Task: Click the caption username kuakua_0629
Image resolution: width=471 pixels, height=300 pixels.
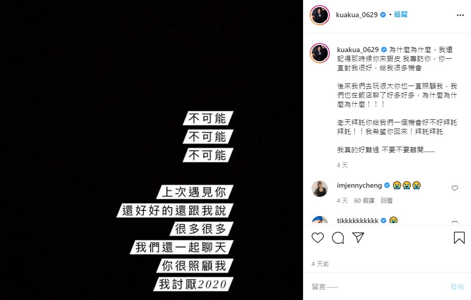Action: (x=358, y=50)
